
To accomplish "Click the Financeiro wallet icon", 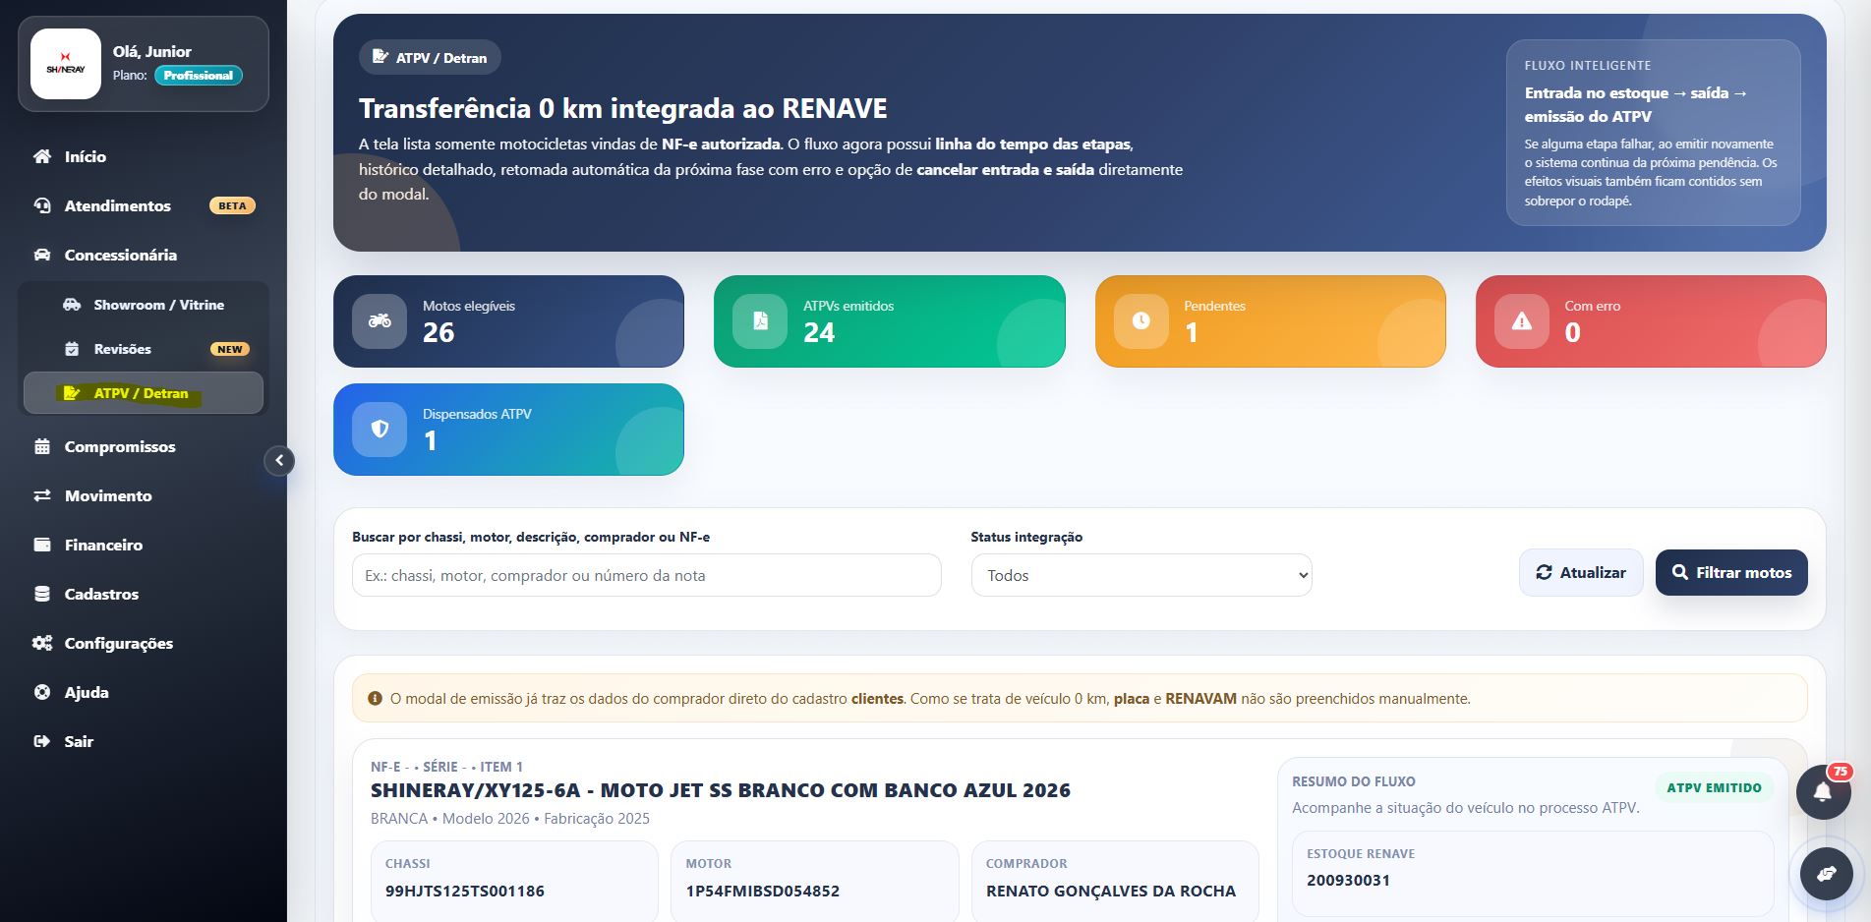I will [x=42, y=545].
